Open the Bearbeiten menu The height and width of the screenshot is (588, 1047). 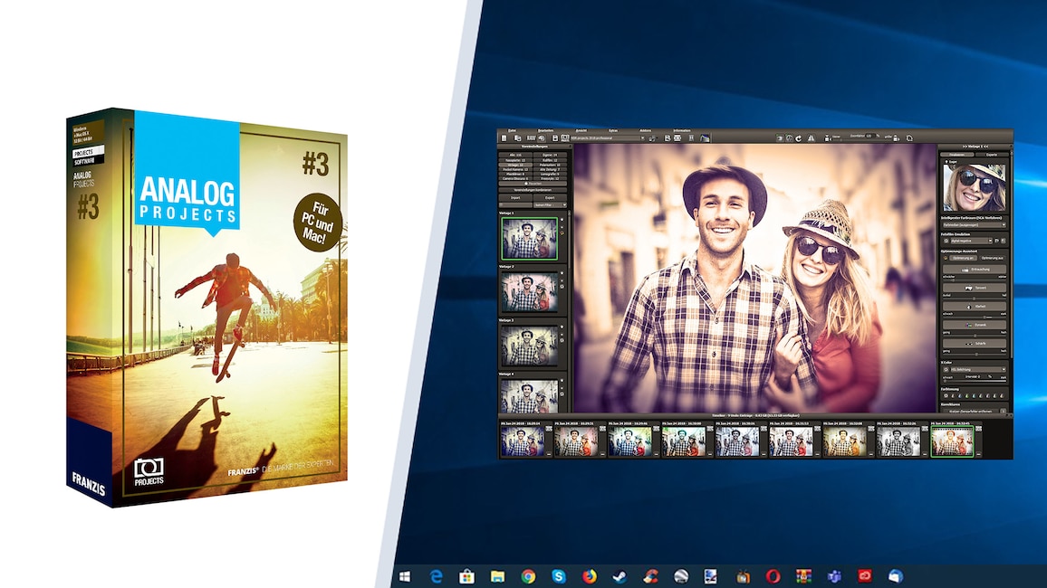click(x=545, y=130)
